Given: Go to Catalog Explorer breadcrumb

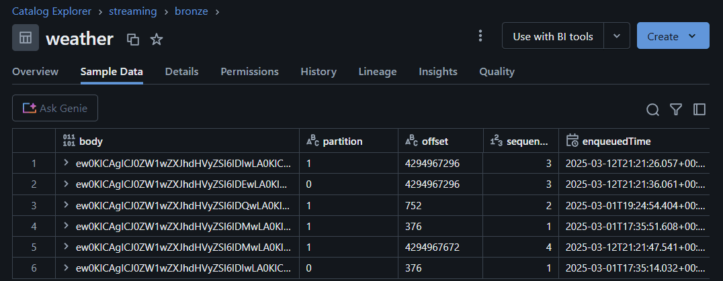Looking at the screenshot, I should [52, 11].
